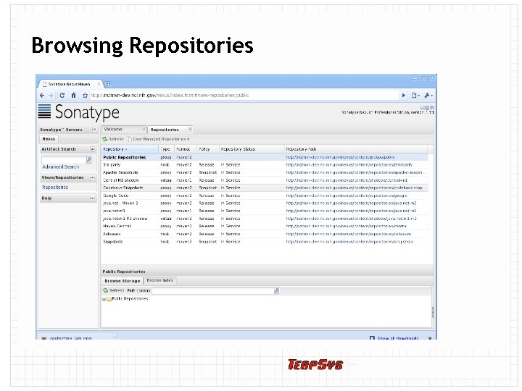Open the User Managed Repositories dropdown

159,139
